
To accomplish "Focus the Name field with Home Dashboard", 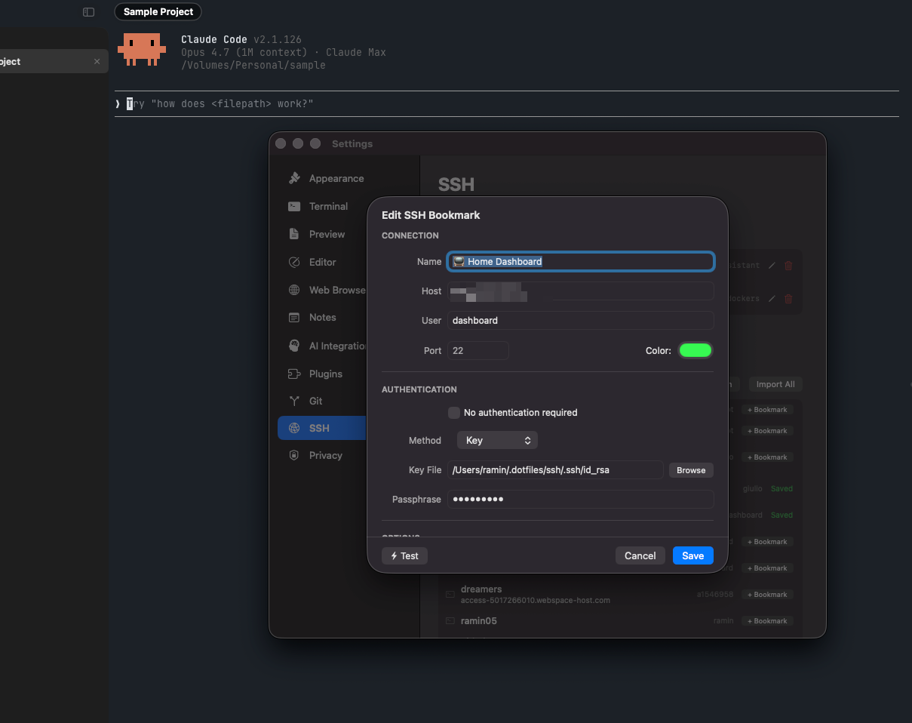I will click(581, 261).
